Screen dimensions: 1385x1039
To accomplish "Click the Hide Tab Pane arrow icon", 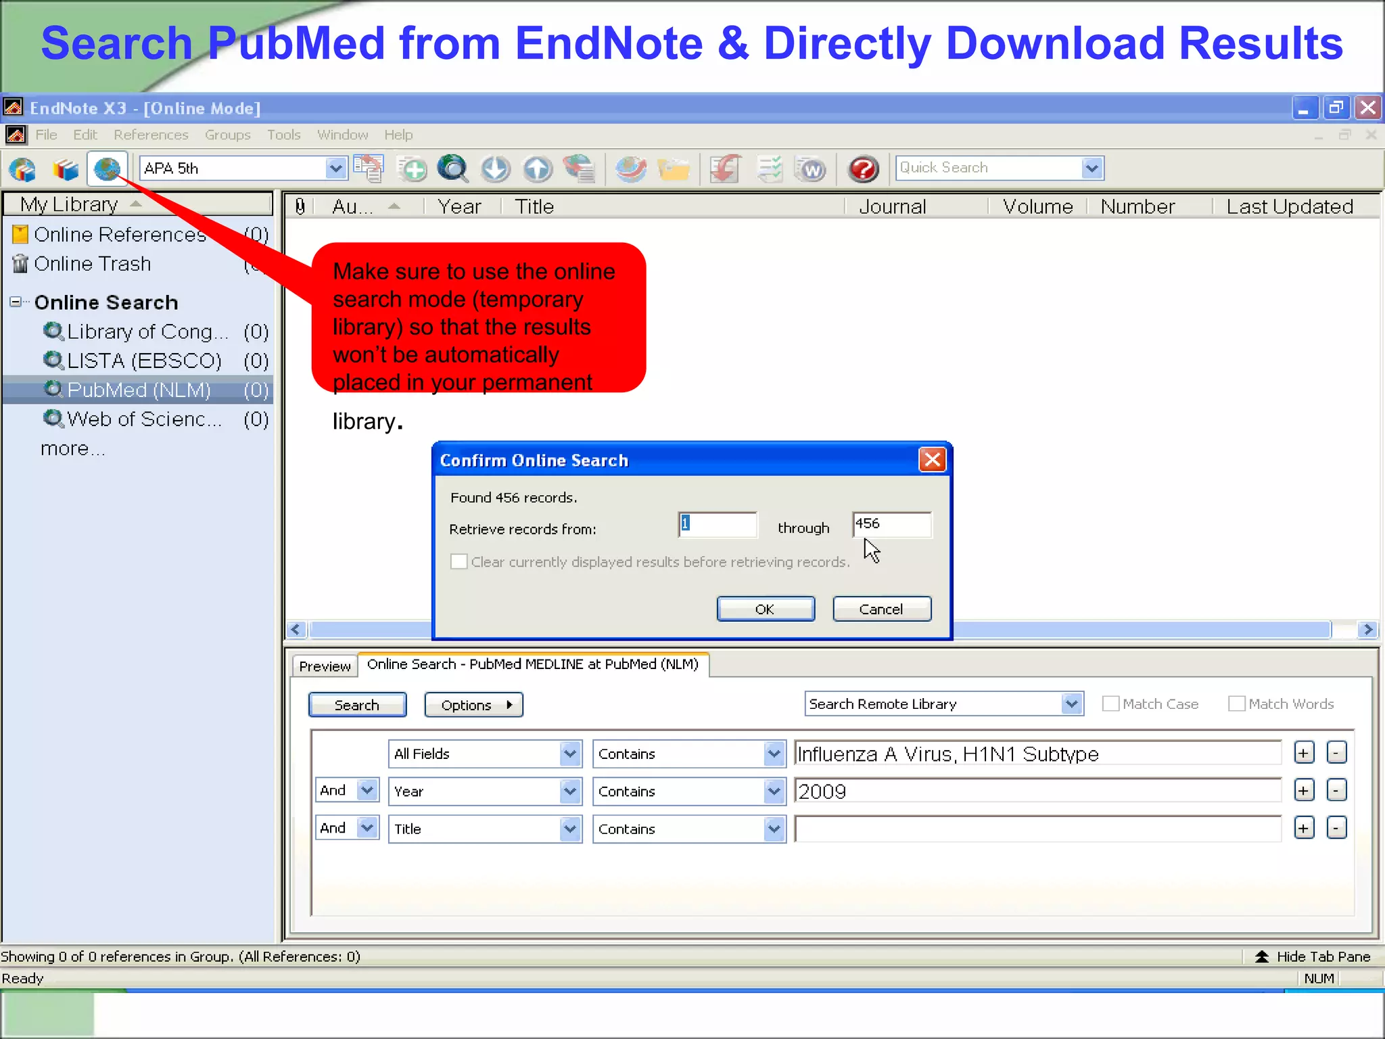I will click(x=1262, y=956).
